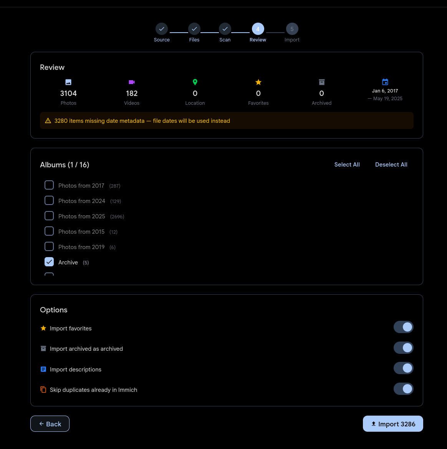Jump to the Scan step

tap(225, 29)
